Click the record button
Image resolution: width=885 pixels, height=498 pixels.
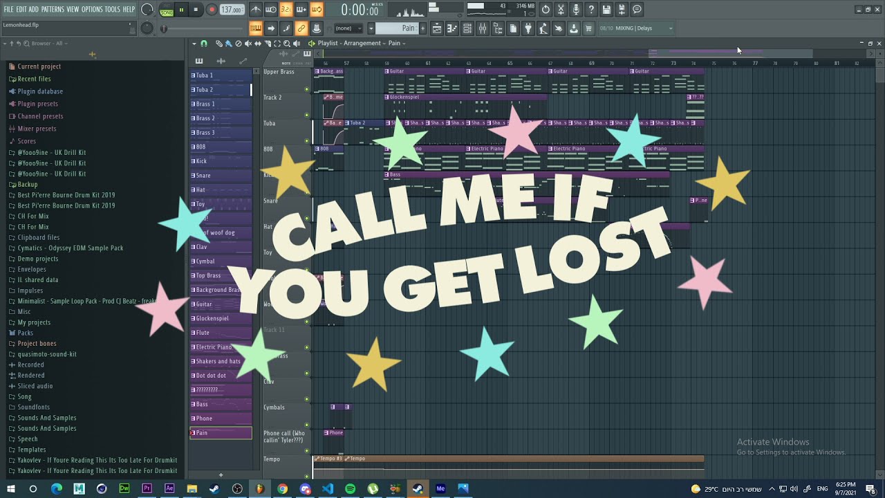coord(212,10)
